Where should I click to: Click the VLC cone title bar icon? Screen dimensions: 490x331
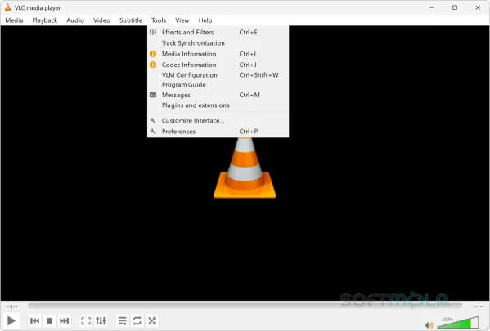(8, 7)
